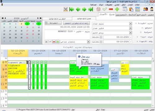Open the الجداول menu

coord(117,5)
